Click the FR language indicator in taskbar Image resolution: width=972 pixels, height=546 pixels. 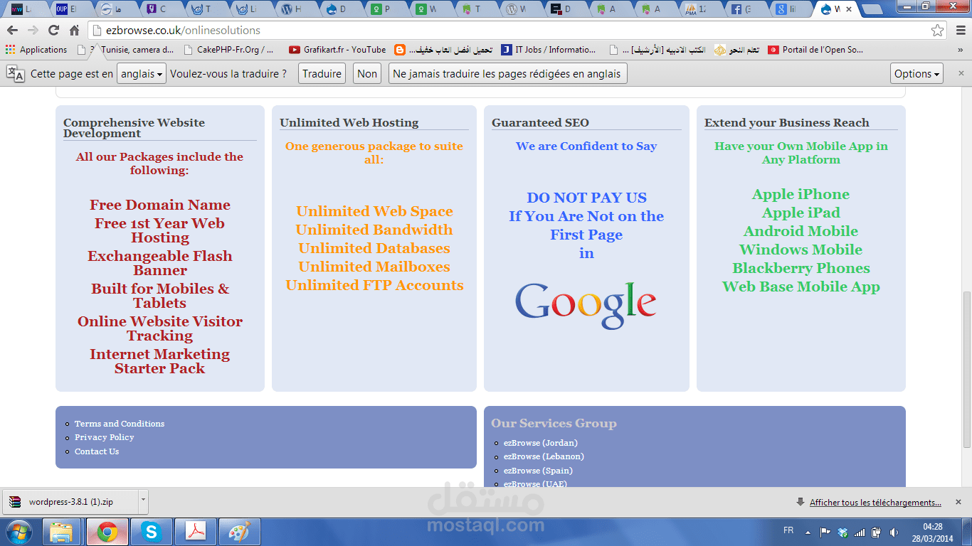(788, 530)
